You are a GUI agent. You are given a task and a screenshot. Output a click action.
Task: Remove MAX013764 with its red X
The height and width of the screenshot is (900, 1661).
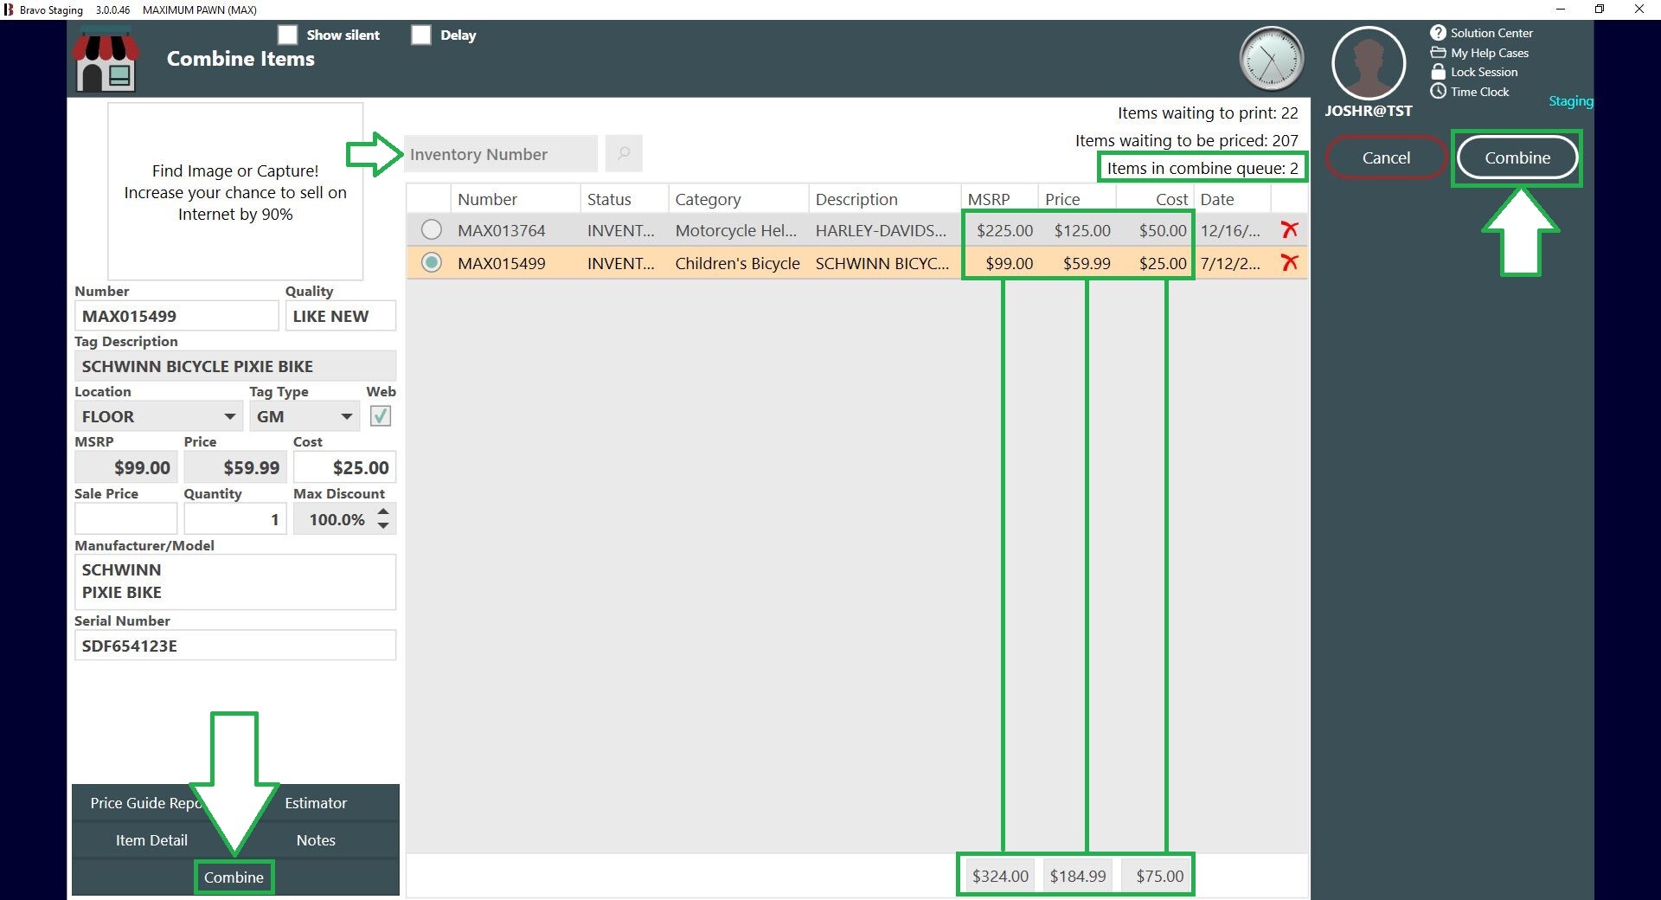point(1289,229)
